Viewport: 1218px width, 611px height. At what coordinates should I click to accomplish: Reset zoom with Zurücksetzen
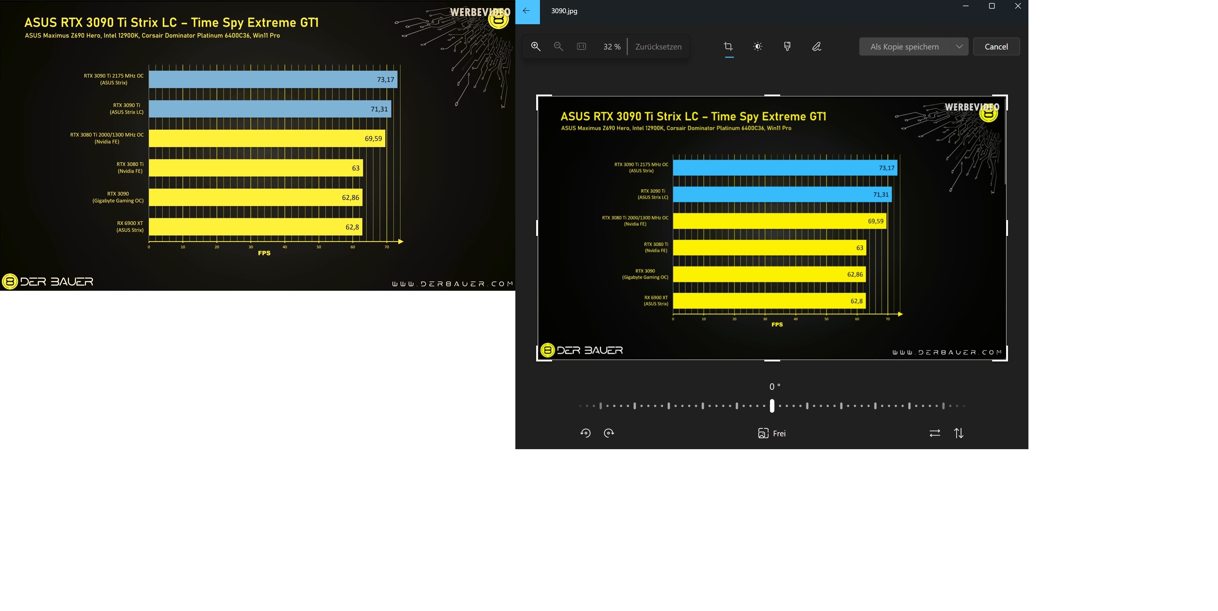(658, 46)
